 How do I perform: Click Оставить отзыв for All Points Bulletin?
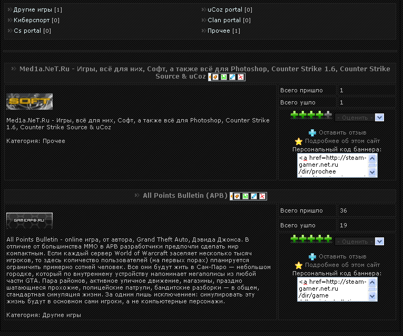point(342,256)
